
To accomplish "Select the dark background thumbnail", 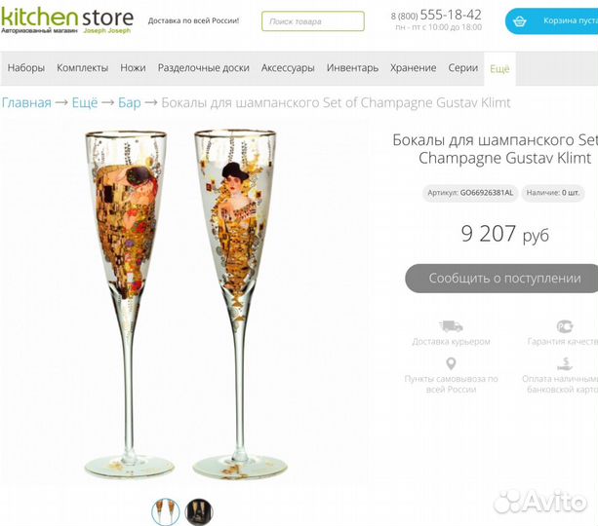I will click(199, 511).
